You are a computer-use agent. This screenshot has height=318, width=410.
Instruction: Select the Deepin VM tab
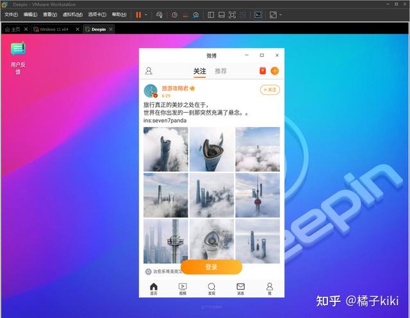click(x=95, y=29)
